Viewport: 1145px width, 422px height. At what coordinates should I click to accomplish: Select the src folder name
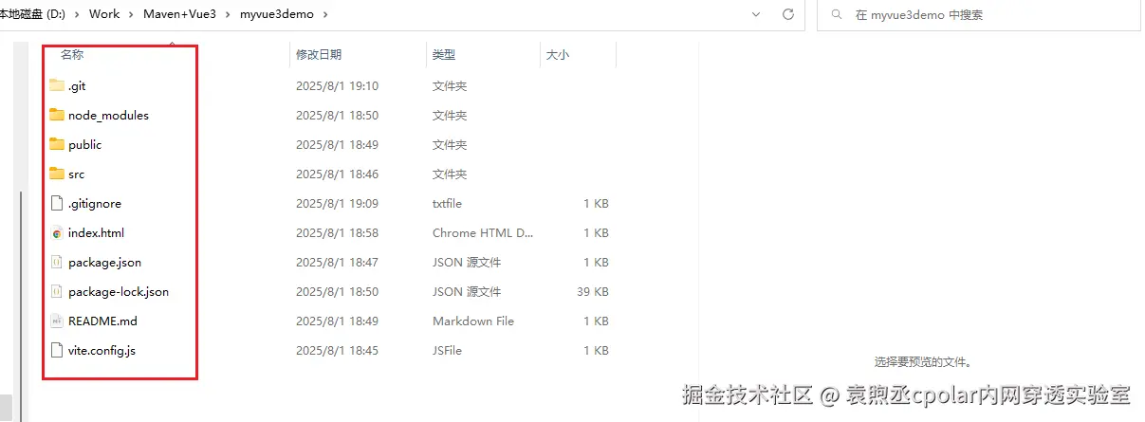point(76,174)
